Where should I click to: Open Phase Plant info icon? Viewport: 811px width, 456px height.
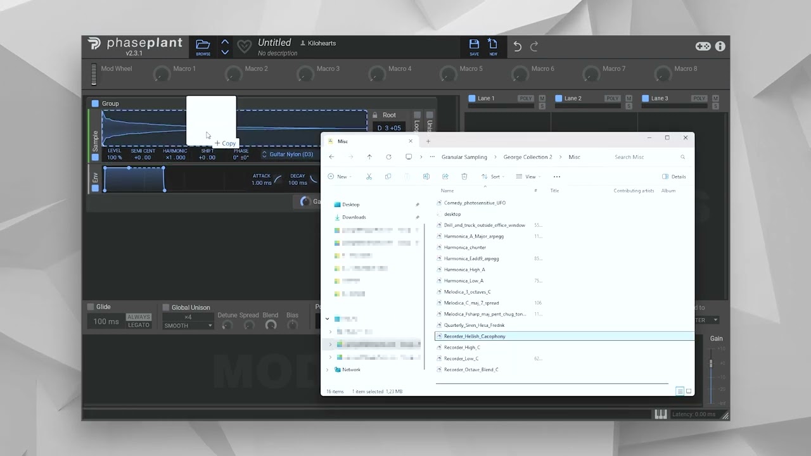(x=720, y=46)
